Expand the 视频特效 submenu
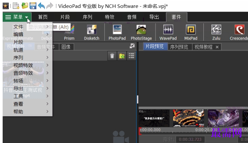 point(27,65)
